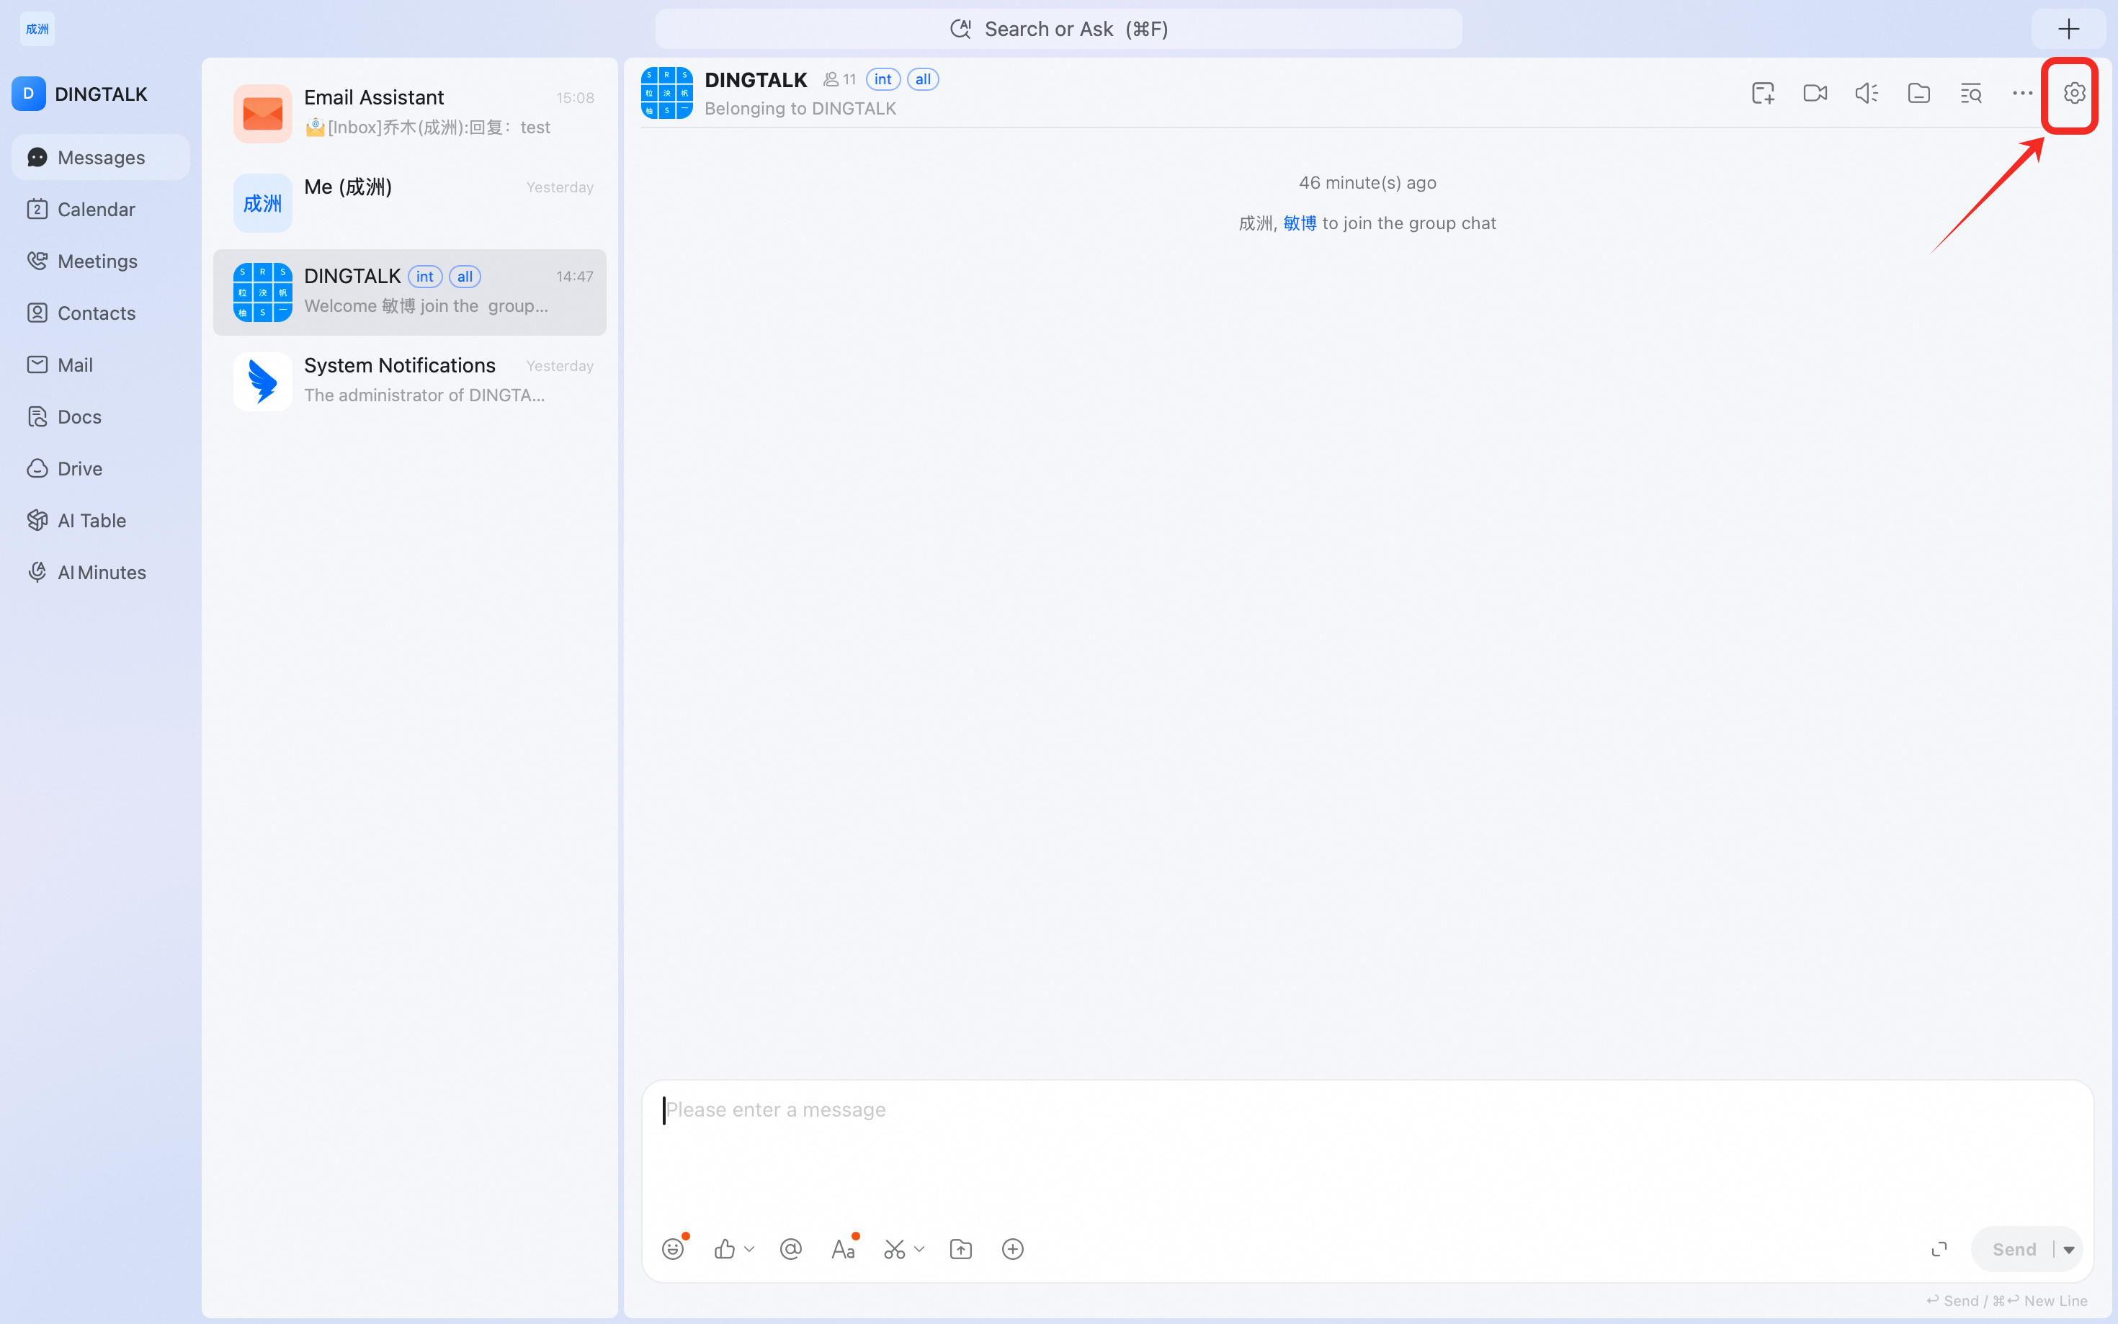Screen dimensions: 2118x1324
Task: Click the add-to-group icon in the chat header
Action: (x=1764, y=93)
